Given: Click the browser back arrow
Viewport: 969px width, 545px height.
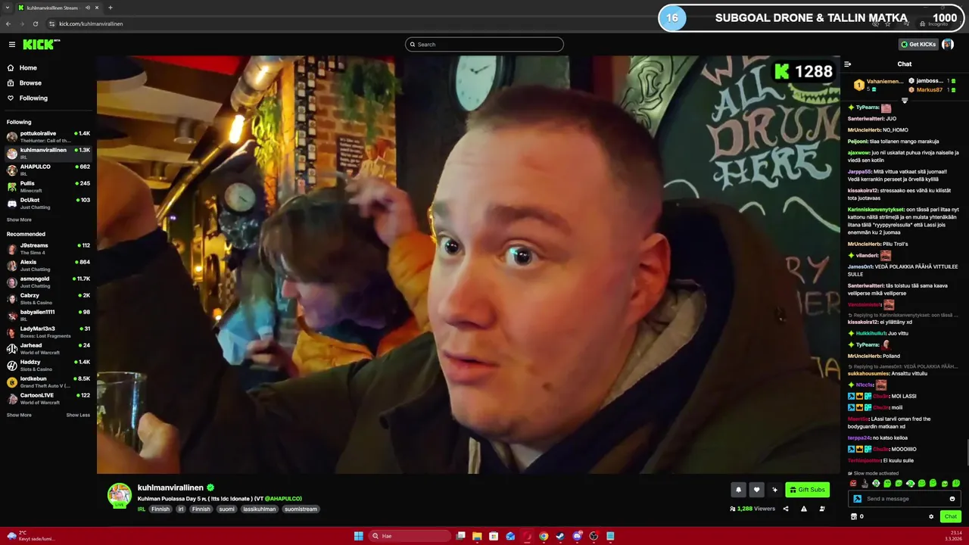Looking at the screenshot, I should [x=8, y=24].
